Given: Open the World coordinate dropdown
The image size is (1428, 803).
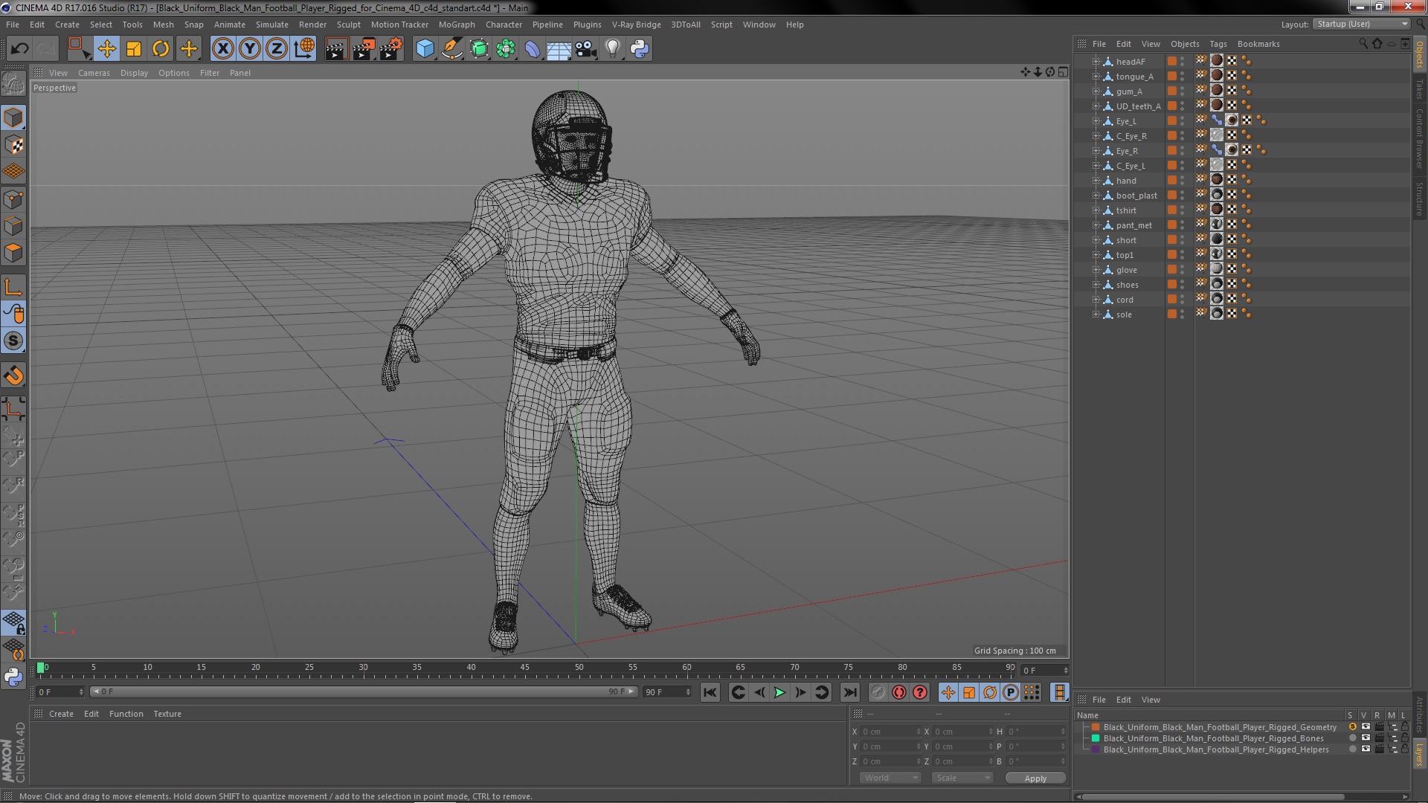Looking at the screenshot, I should [890, 778].
